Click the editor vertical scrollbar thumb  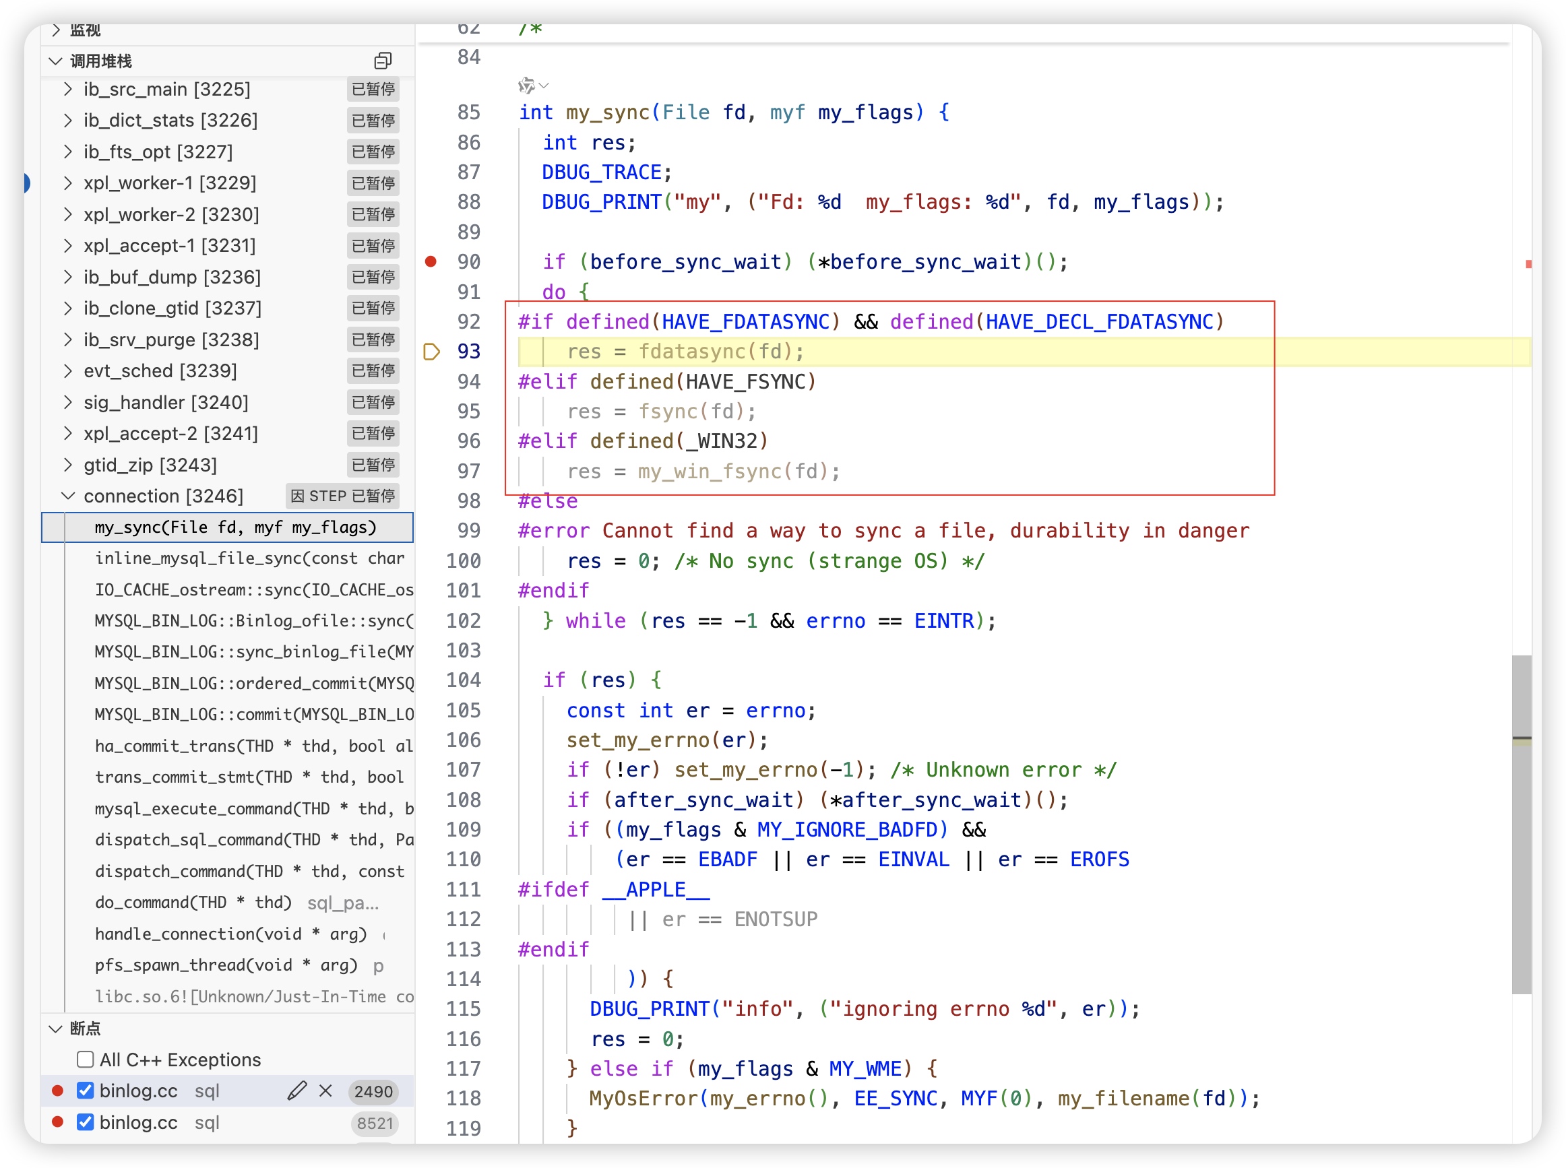click(x=1521, y=824)
